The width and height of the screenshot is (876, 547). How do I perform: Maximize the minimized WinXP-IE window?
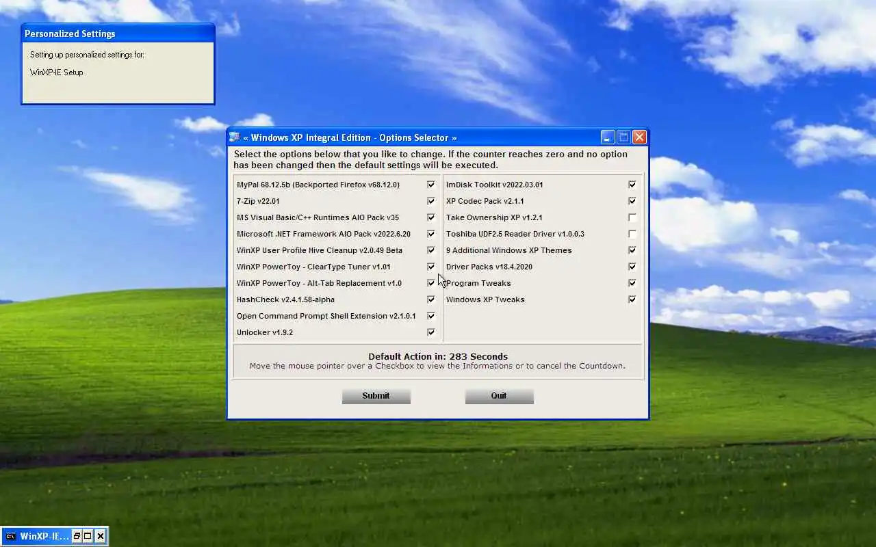pos(88,536)
